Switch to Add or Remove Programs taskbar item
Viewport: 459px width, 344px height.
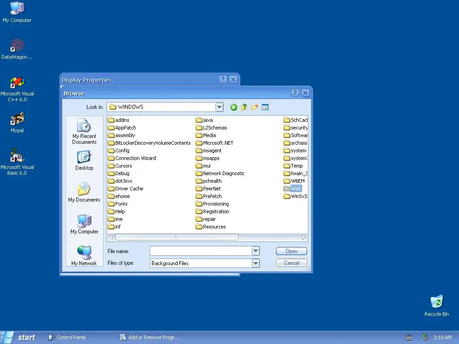pos(150,337)
